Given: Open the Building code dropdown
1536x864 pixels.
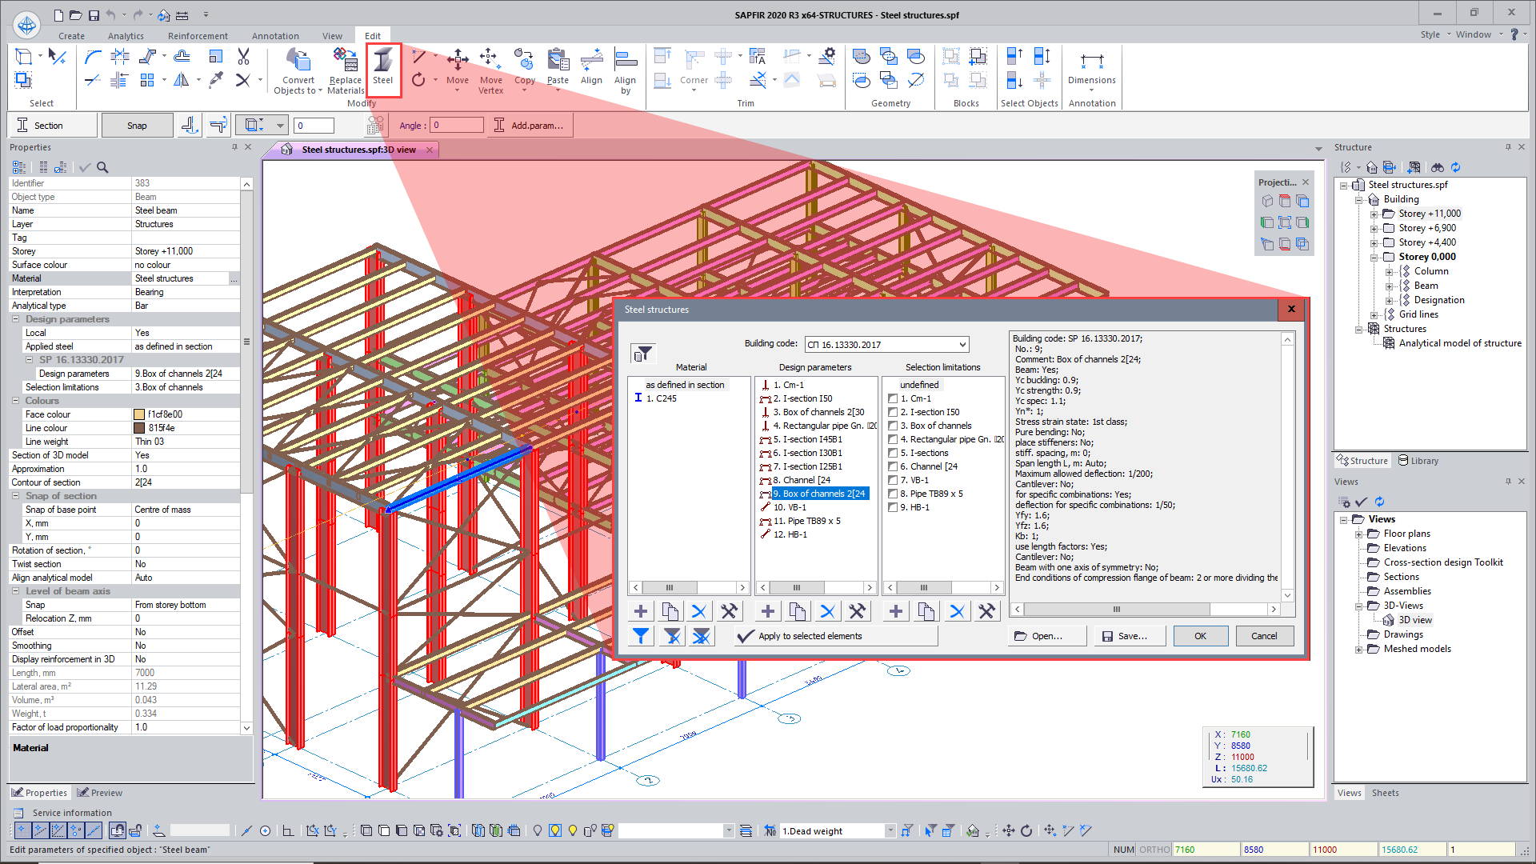Looking at the screenshot, I should [962, 345].
